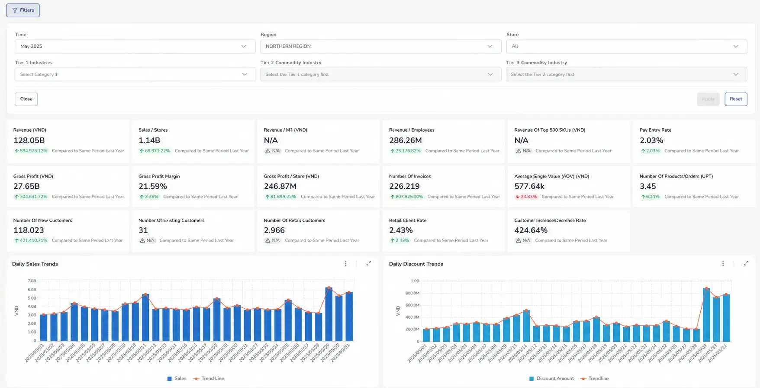This screenshot has height=388, width=760.
Task: Click the Daily Sales Trends title
Action: 35,264
